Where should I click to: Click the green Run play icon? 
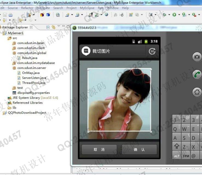(174, 15)
